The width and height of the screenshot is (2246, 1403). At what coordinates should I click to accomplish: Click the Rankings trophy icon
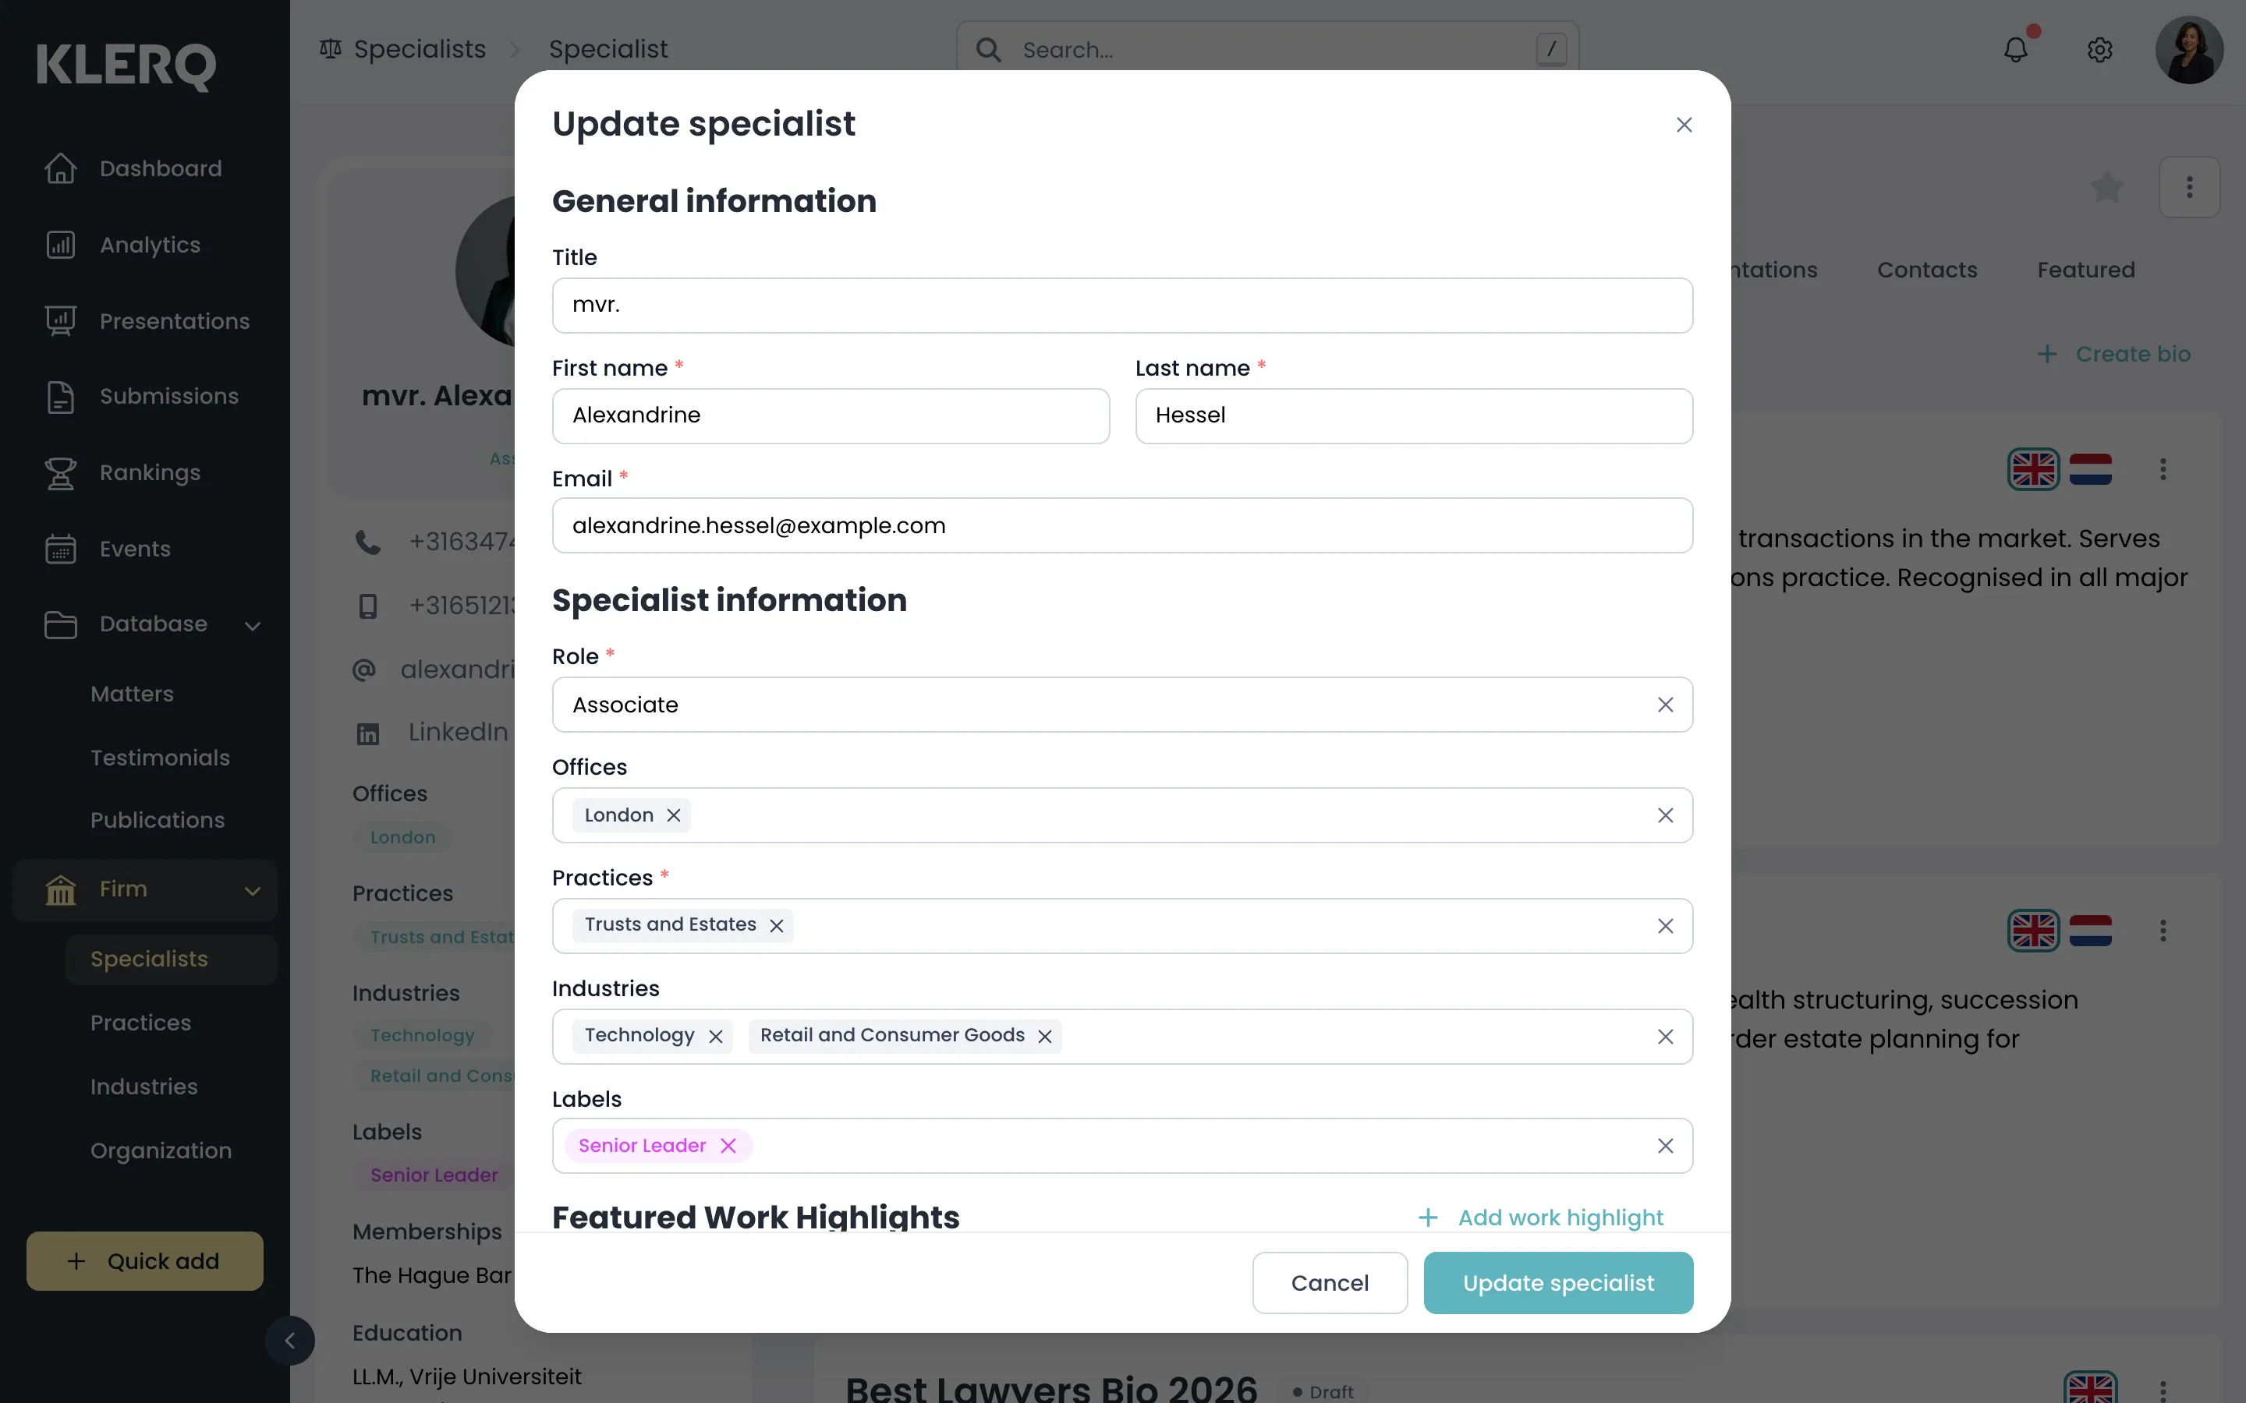pos(60,472)
